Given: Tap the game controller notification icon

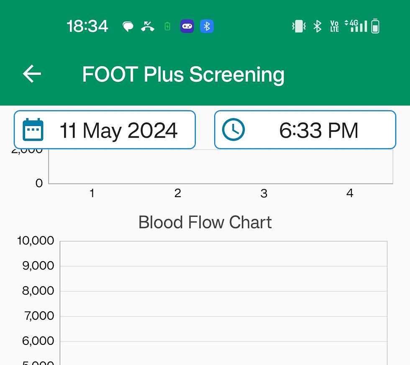Looking at the screenshot, I should tap(187, 26).
